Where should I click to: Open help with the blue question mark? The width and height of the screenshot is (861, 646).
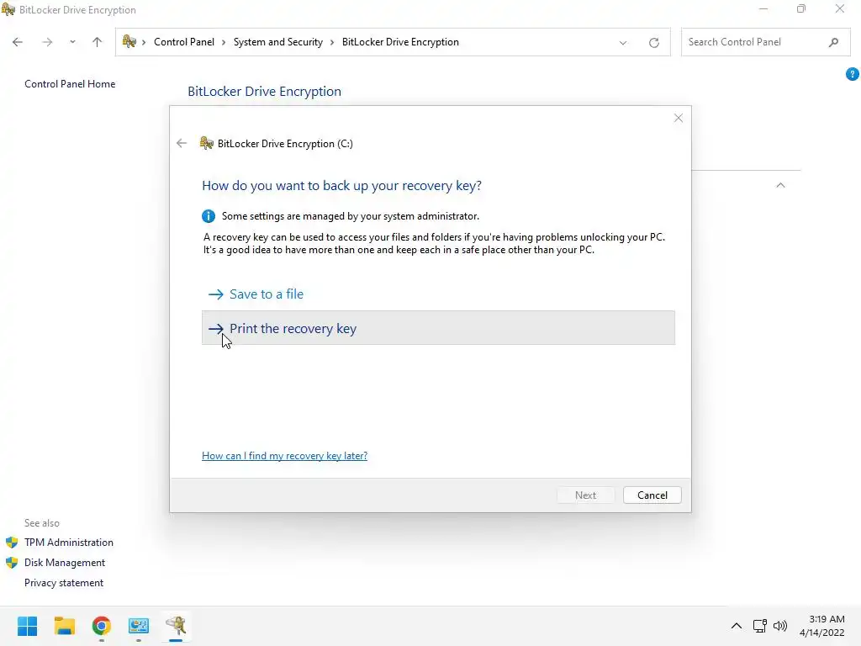coord(853,74)
